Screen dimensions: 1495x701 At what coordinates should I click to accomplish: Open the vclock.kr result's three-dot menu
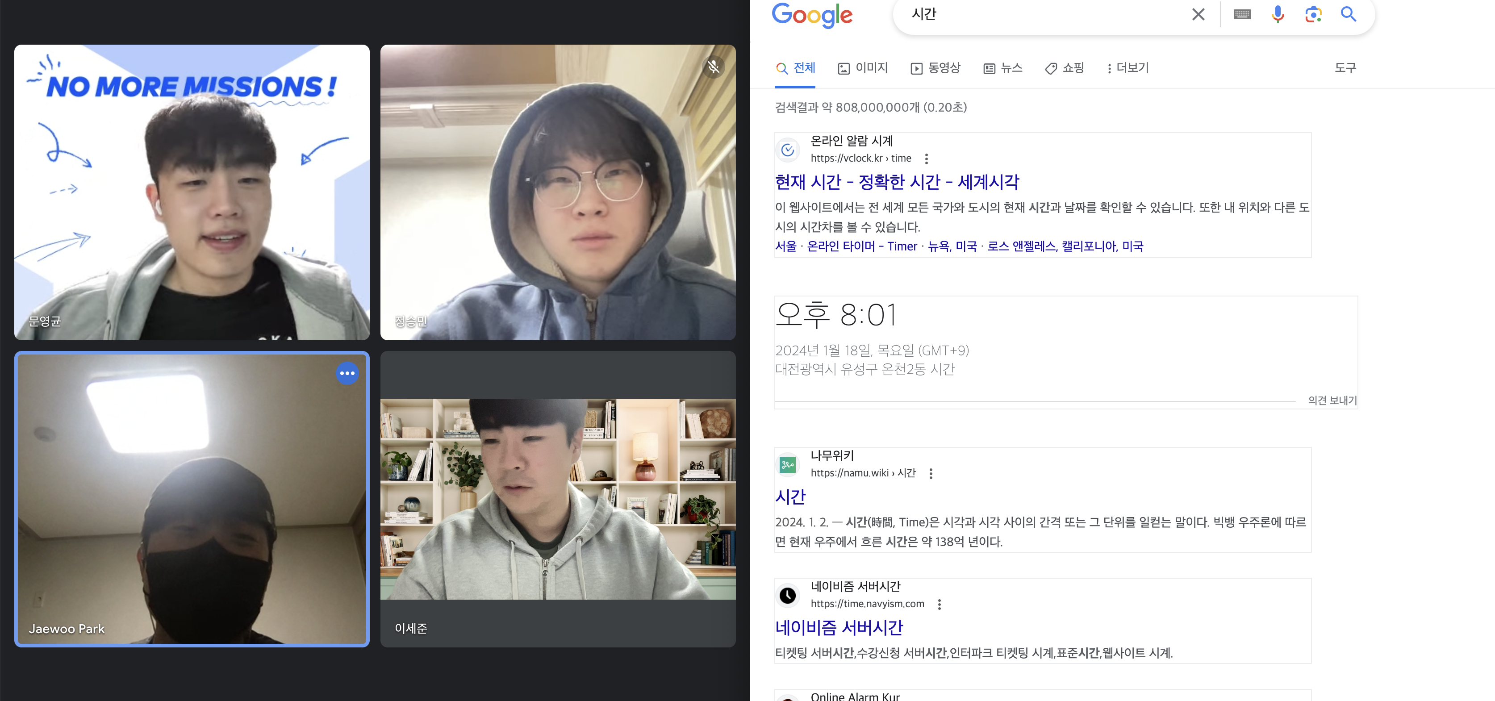(926, 159)
